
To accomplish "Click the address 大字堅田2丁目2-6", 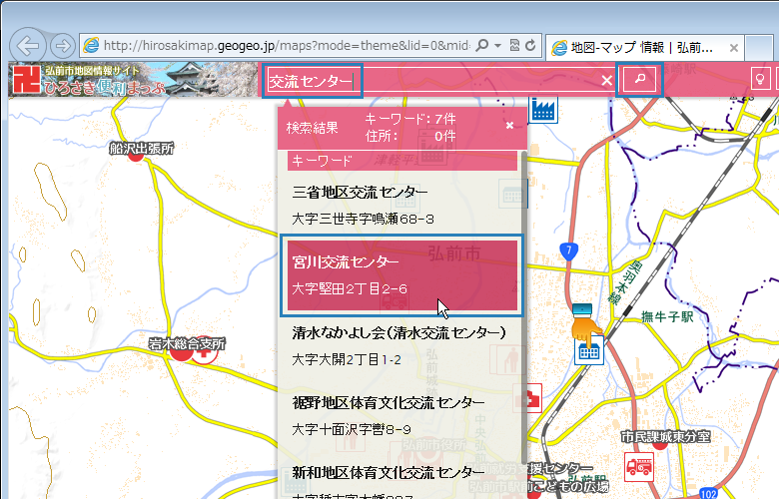I will [x=350, y=288].
